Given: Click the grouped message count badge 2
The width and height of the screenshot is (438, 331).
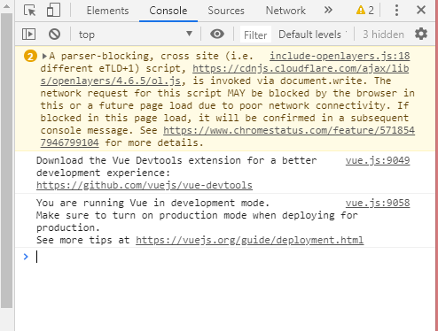Looking at the screenshot, I should pyautogui.click(x=30, y=56).
